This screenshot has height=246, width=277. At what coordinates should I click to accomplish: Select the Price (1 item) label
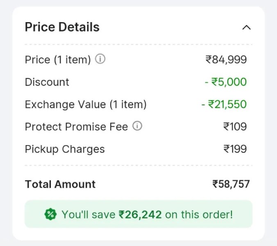coord(57,60)
